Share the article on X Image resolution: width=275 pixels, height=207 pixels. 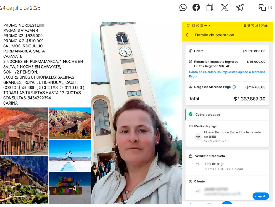(224, 7)
